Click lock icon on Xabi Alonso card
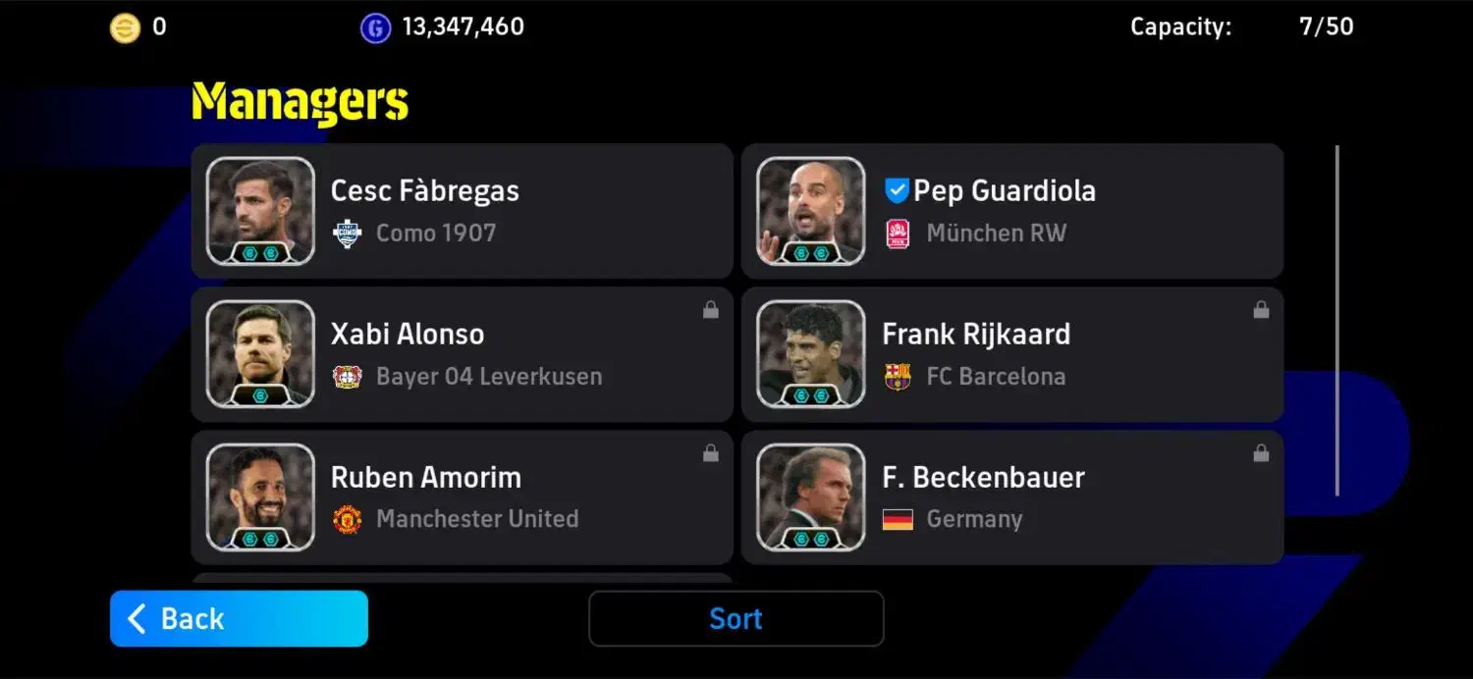Viewport: 1473px width, 679px height. click(711, 310)
